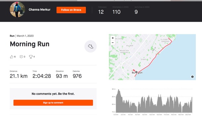Open Channa Merkur's profile picture
This screenshot has height=120, width=202.
(18, 10)
